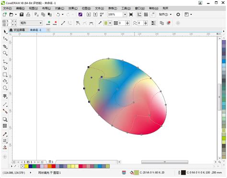Select the Color Eyedropper tool
The height and width of the screenshot is (178, 227).
pos(5,134)
